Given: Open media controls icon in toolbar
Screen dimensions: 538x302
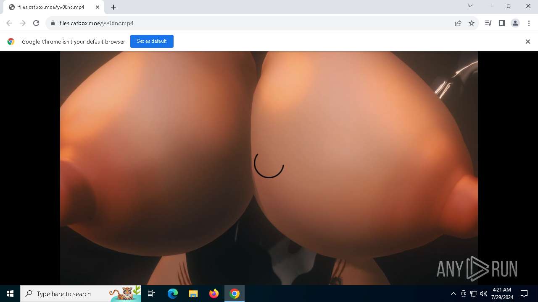Looking at the screenshot, I should [x=488, y=23].
